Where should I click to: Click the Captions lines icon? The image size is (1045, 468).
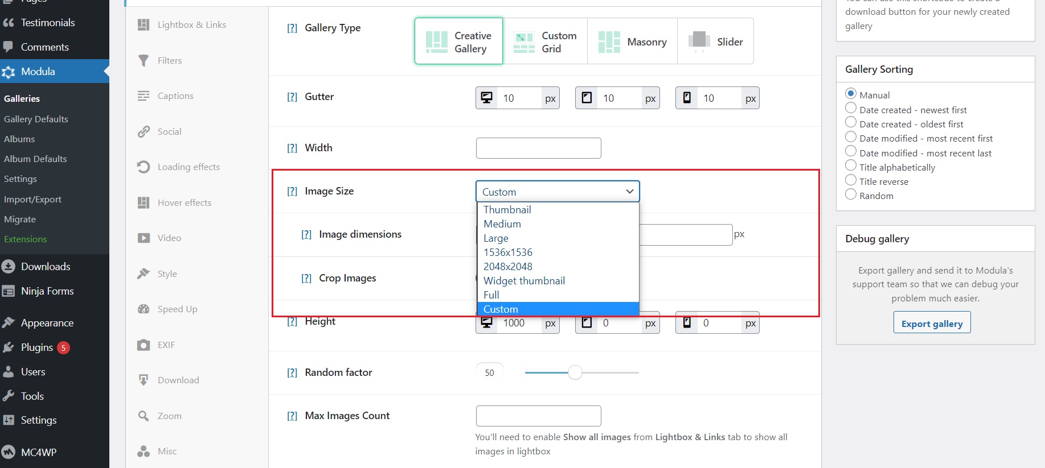click(x=144, y=96)
